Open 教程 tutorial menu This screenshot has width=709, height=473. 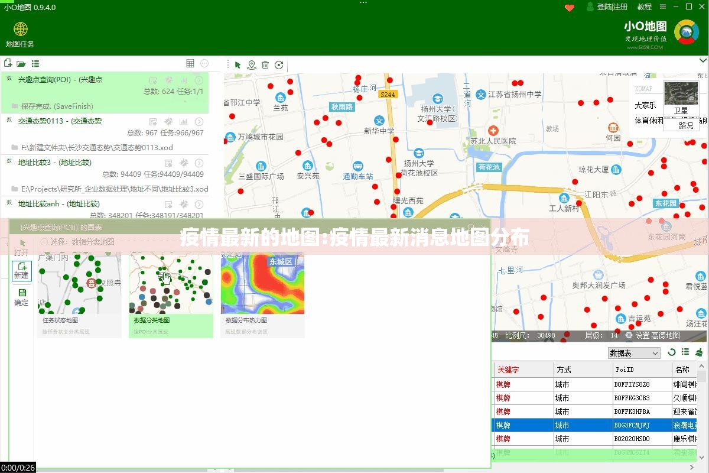[645, 7]
